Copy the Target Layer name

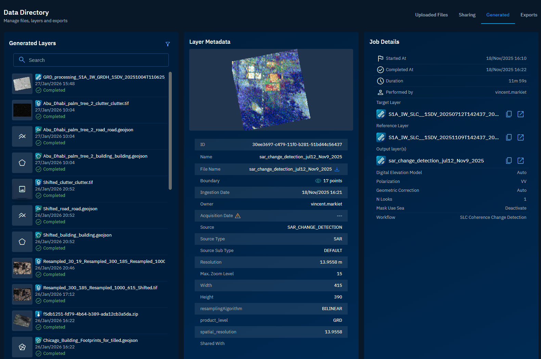pyautogui.click(x=509, y=114)
